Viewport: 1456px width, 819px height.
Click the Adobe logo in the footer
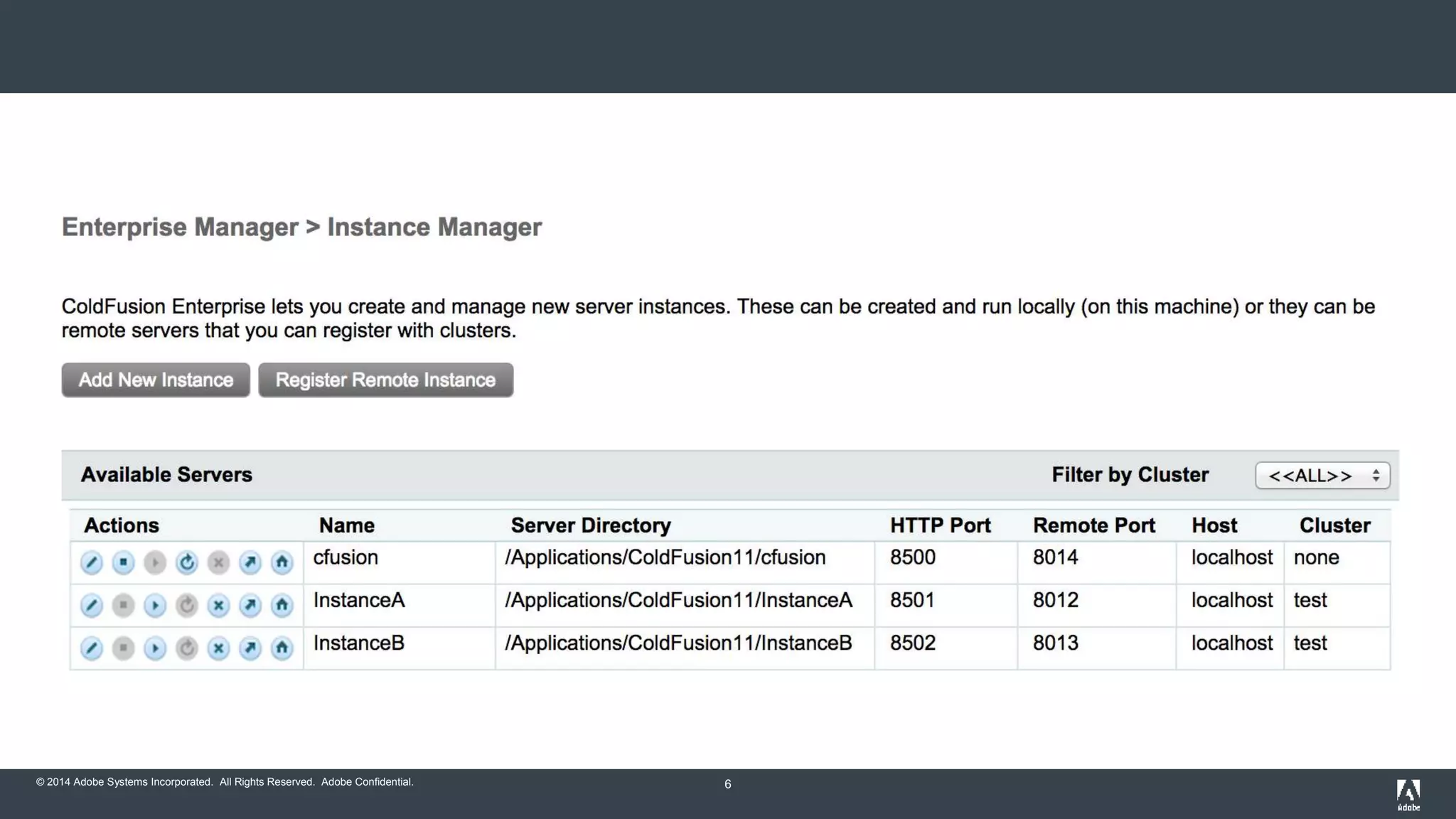click(x=1408, y=793)
